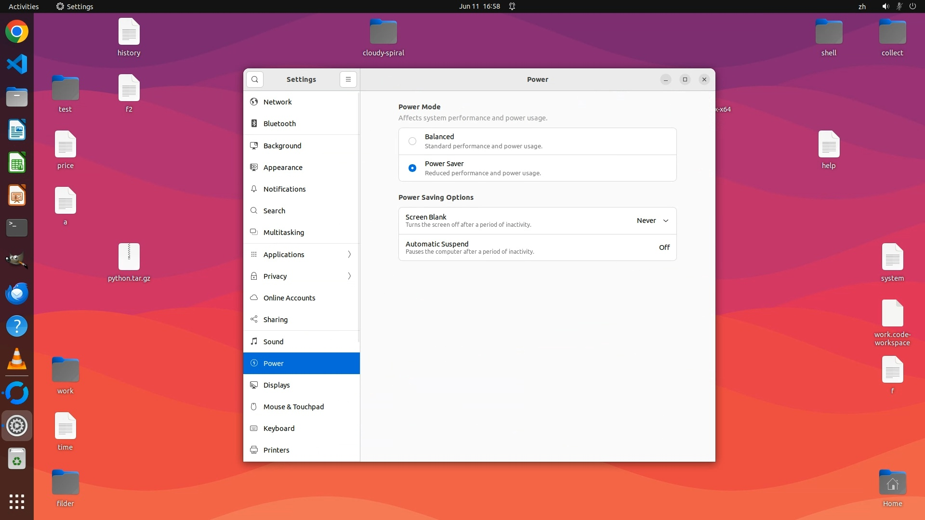Click the Sound music note icon
The height and width of the screenshot is (520, 925).
[254, 341]
